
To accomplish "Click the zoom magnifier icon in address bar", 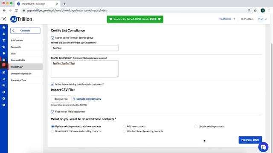I will [249, 11].
